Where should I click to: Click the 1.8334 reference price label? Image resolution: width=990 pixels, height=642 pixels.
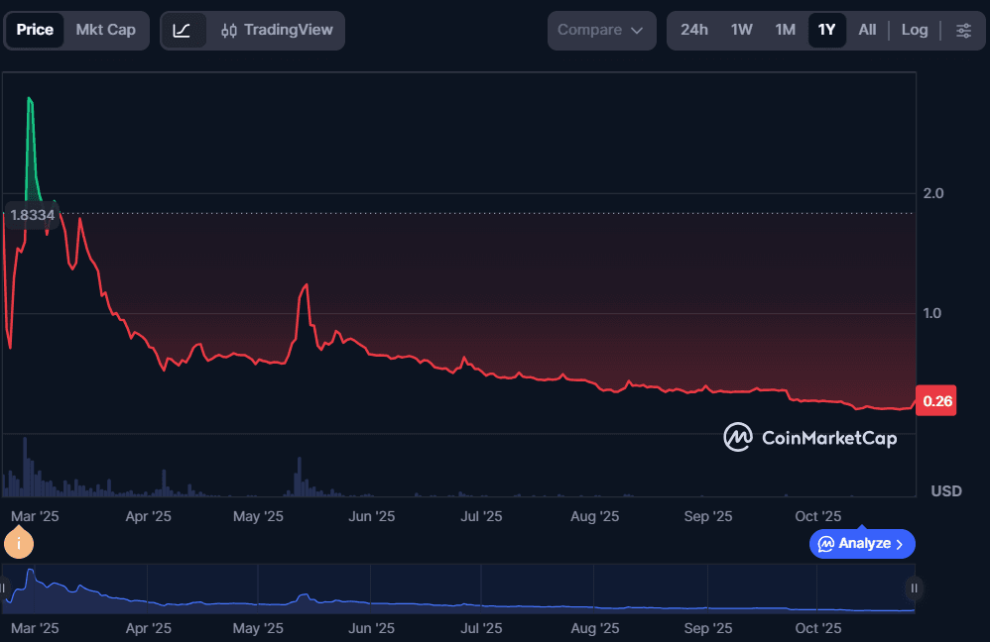32,214
